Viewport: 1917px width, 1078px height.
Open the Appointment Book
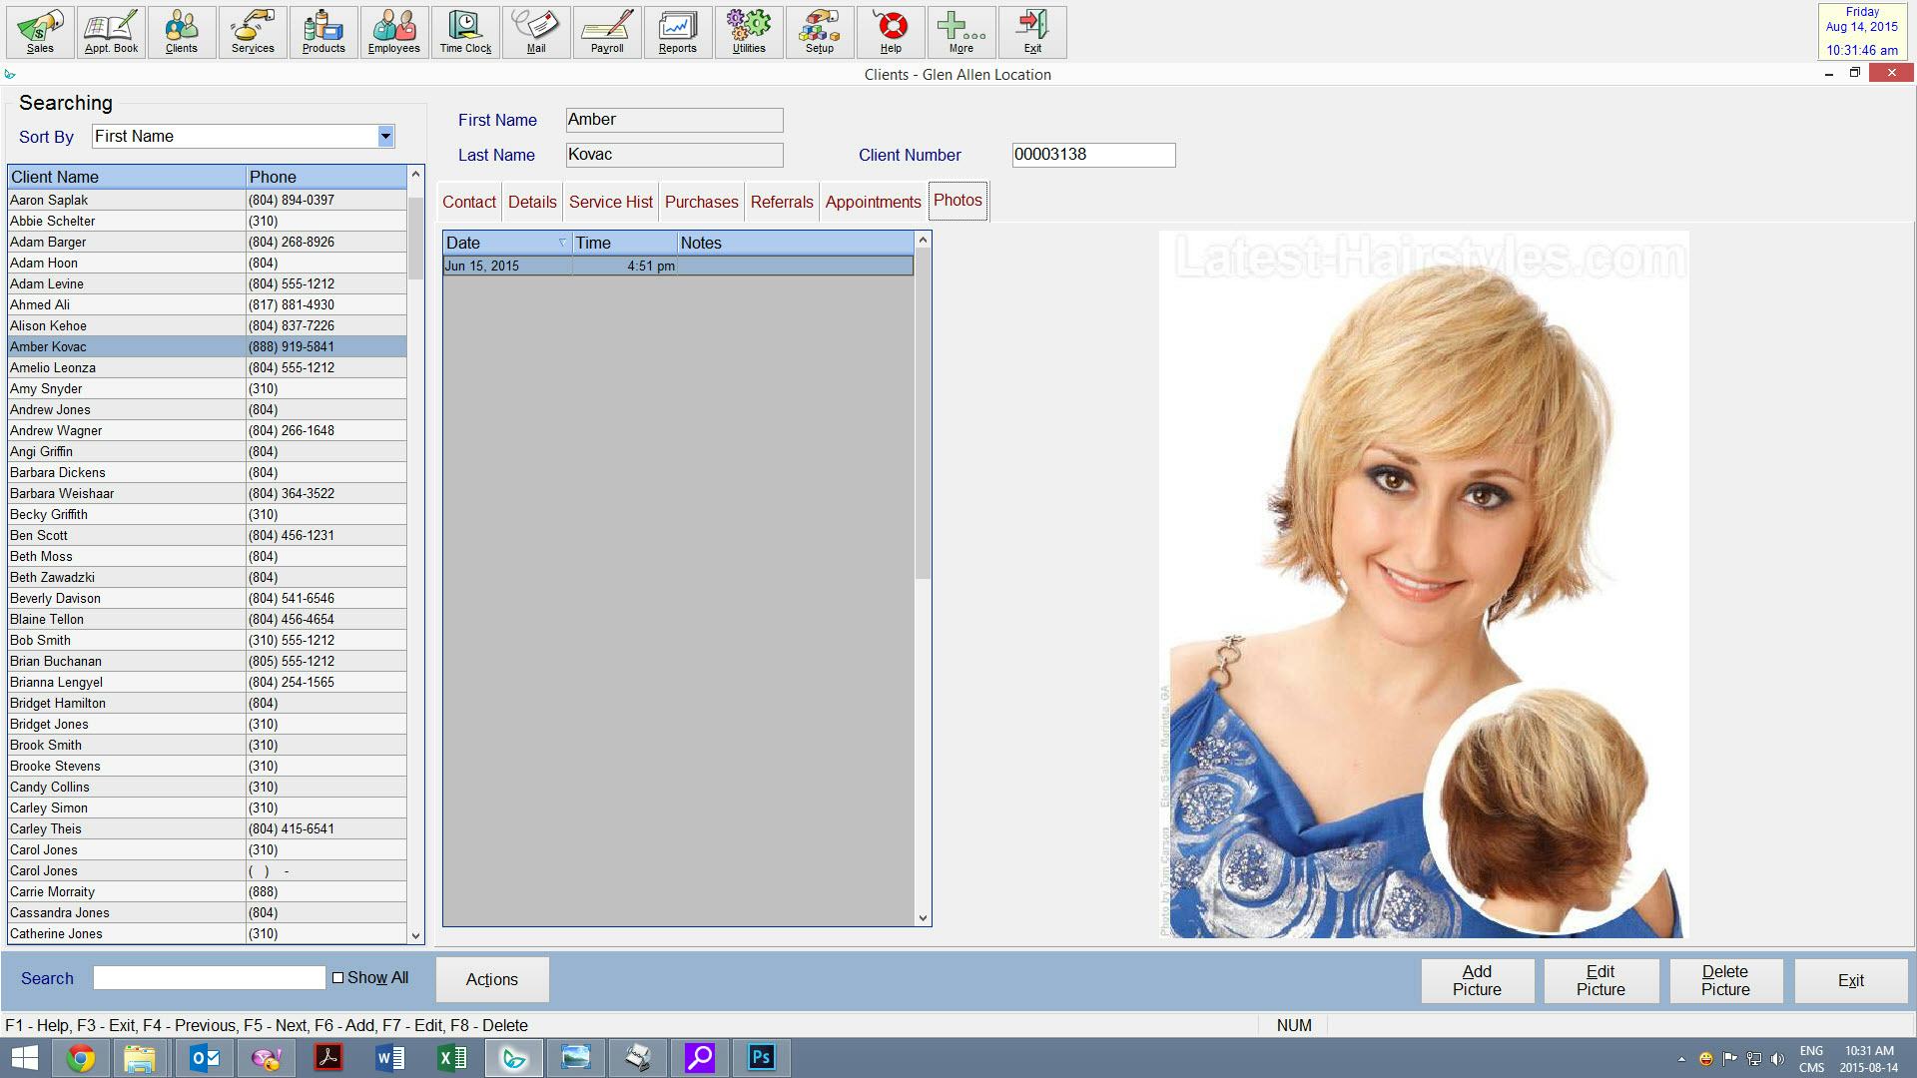111,30
